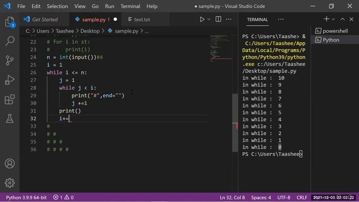359x202 pixels.
Task: Click line number 32 in gutter
Action: (x=33, y=118)
